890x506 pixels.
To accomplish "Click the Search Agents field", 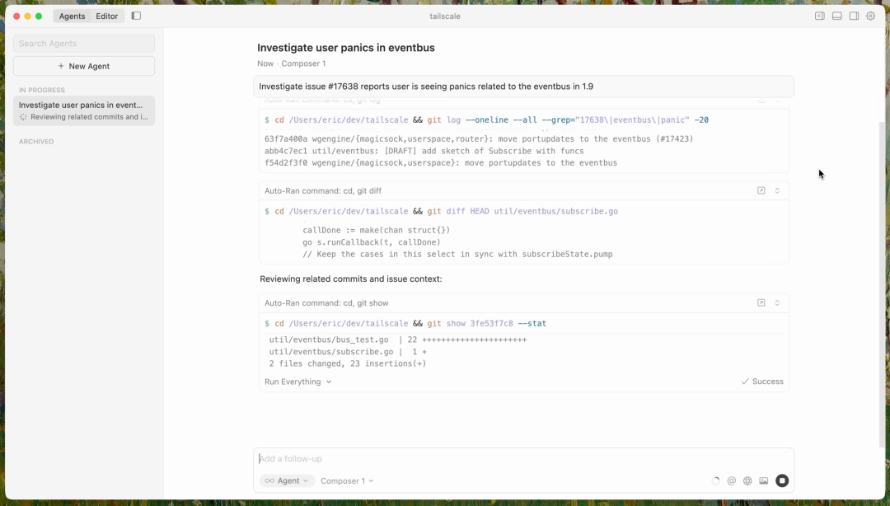I will tap(84, 43).
